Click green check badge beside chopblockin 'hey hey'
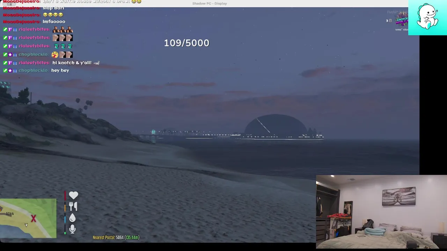The width and height of the screenshot is (447, 251). point(5,71)
